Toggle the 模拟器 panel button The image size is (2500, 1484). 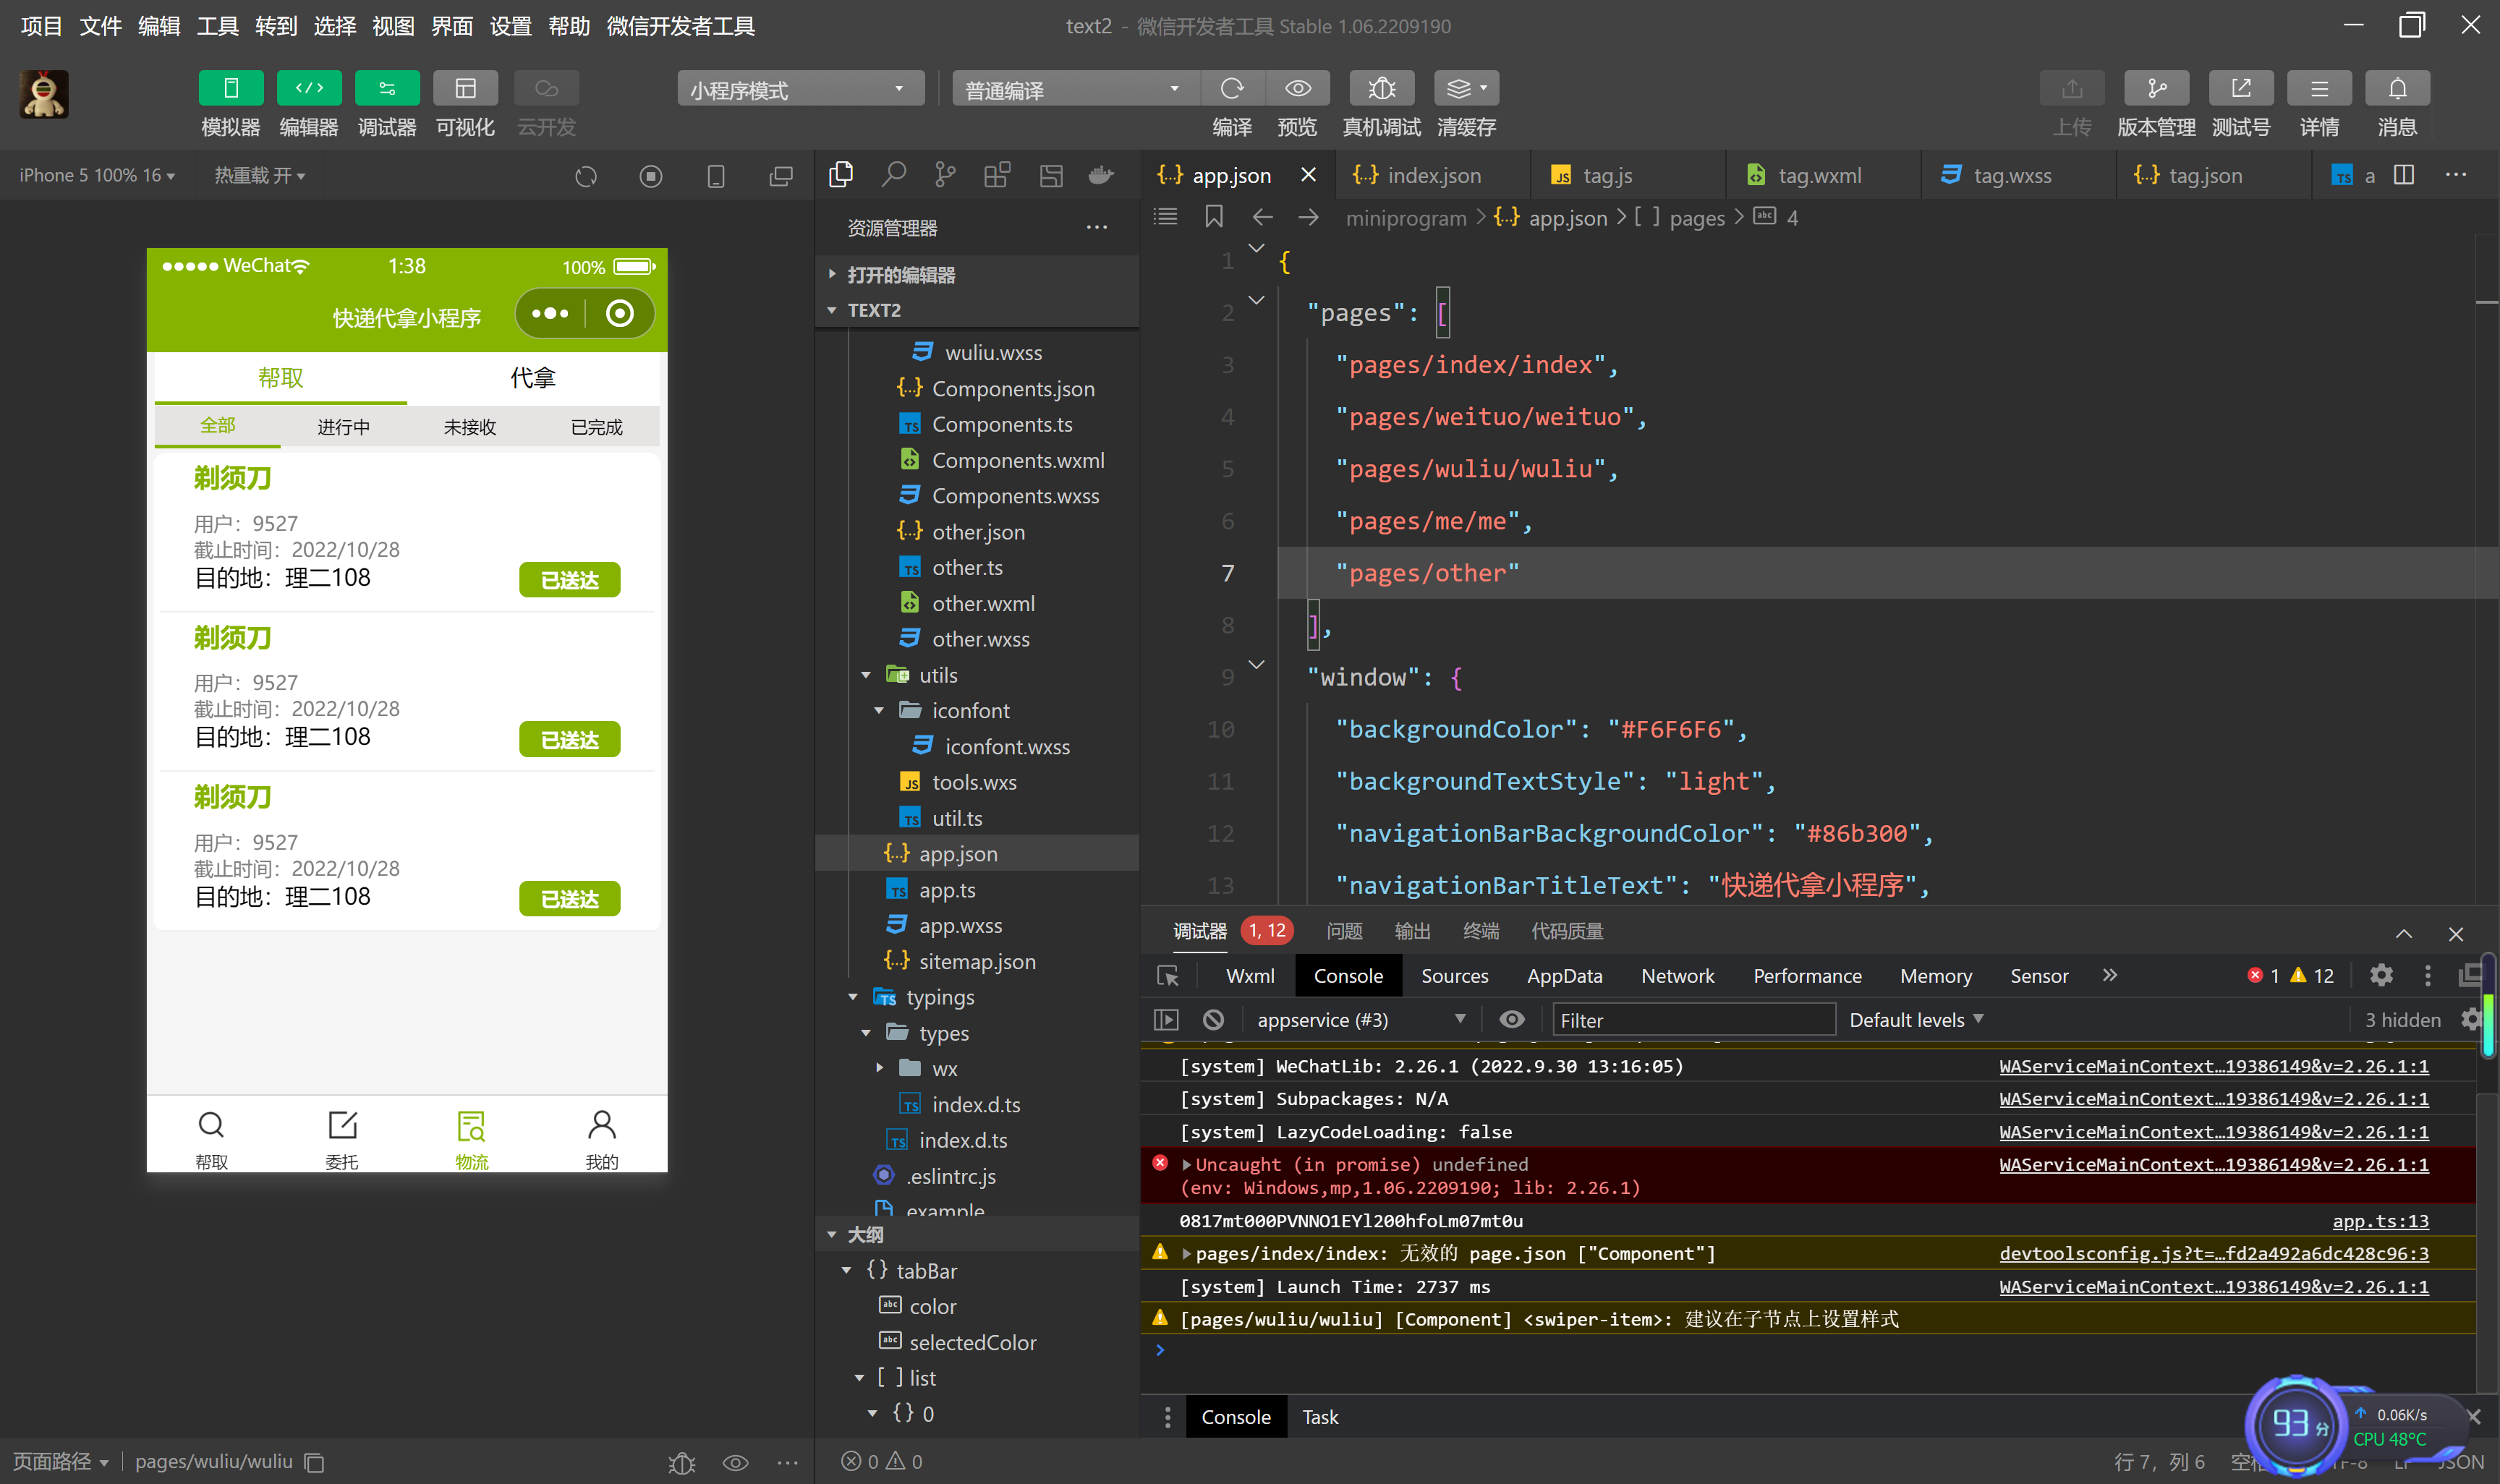(x=231, y=89)
